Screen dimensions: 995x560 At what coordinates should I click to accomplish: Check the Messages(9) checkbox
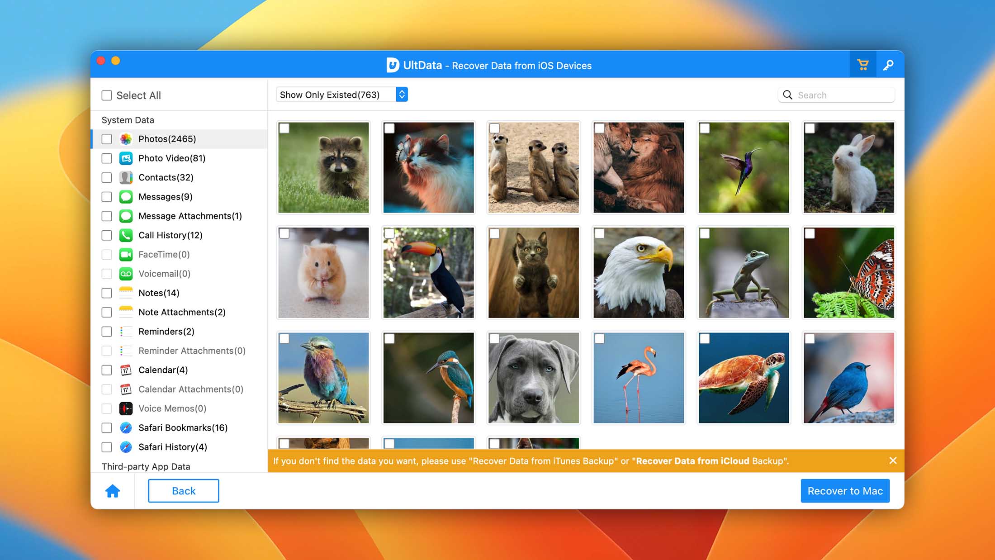tap(107, 197)
